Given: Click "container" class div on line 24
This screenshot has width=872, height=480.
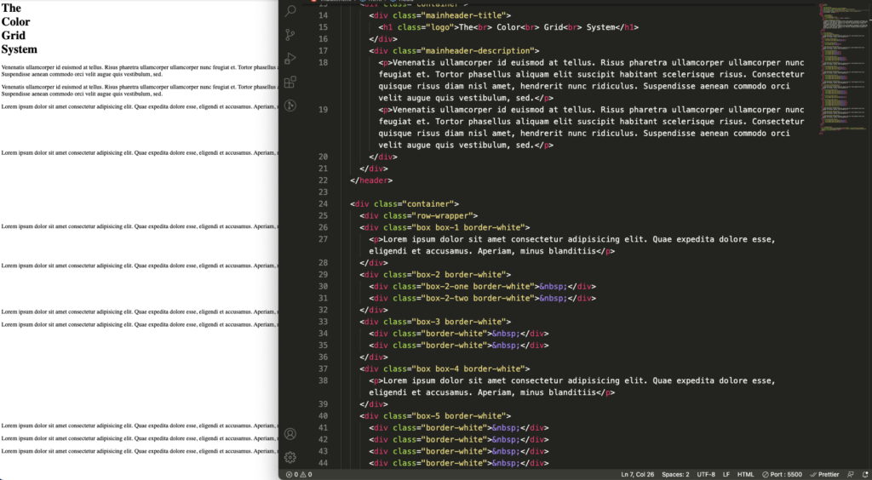Looking at the screenshot, I should point(404,204).
